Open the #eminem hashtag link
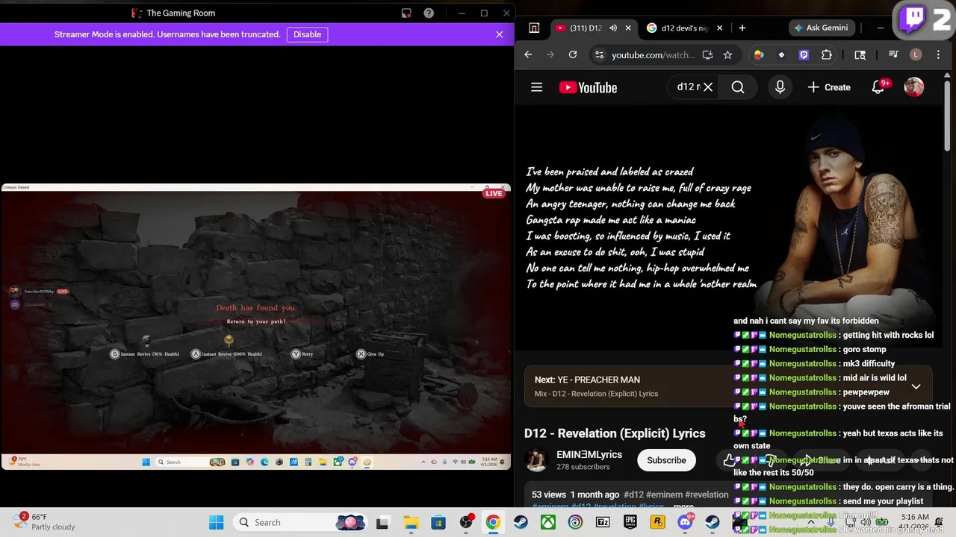The height and width of the screenshot is (537, 956). (665, 494)
